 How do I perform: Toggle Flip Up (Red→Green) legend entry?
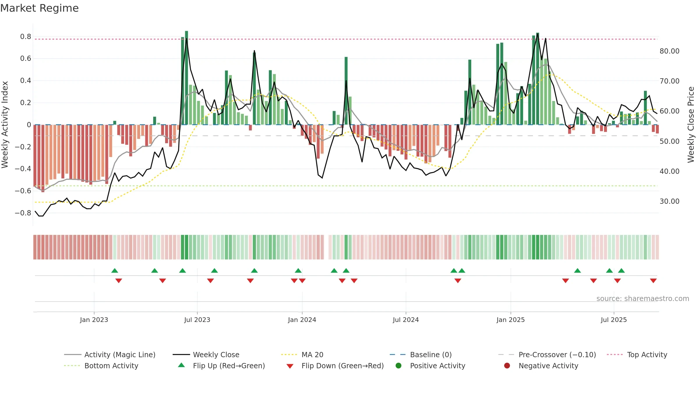coord(222,366)
